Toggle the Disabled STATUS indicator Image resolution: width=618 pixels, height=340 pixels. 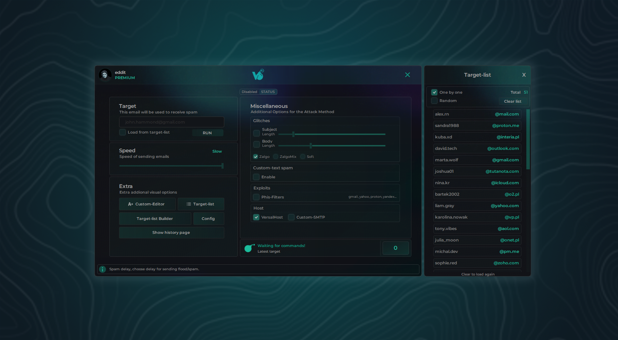[258, 92]
